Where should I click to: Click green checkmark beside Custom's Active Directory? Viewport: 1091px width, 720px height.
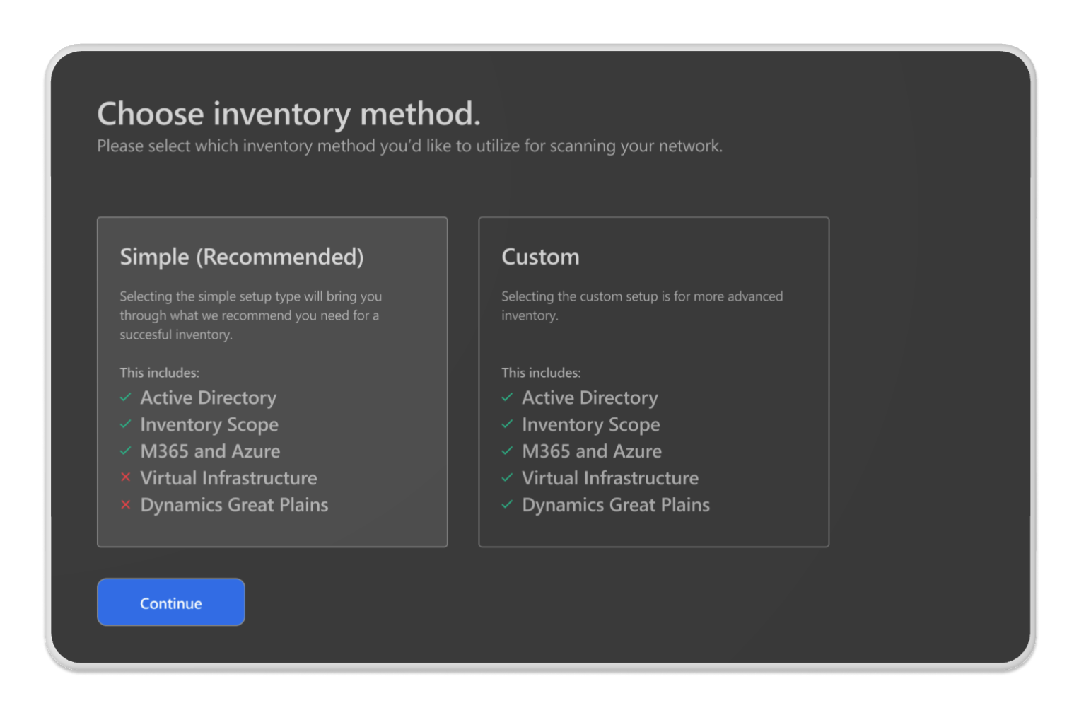pyautogui.click(x=507, y=397)
